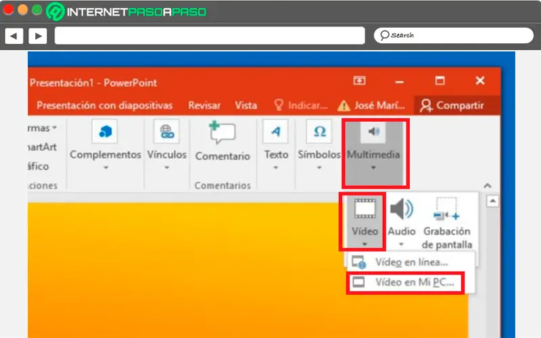
Task: Click the browser forward arrow button
Action: click(38, 36)
